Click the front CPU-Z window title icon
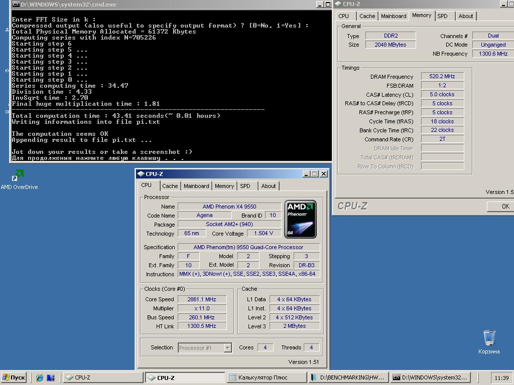 pos(141,174)
